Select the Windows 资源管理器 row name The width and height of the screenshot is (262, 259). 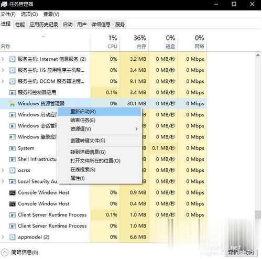[41, 104]
